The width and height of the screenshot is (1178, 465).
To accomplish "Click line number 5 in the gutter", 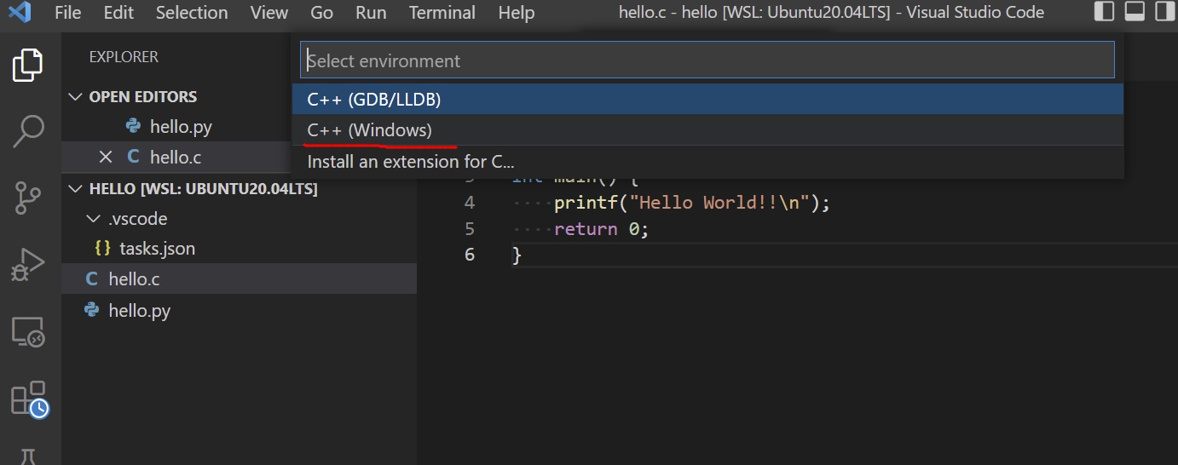I will [470, 228].
